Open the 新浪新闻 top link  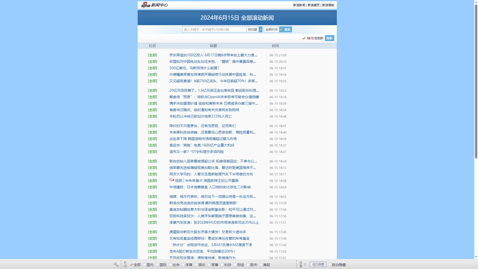point(299,5)
